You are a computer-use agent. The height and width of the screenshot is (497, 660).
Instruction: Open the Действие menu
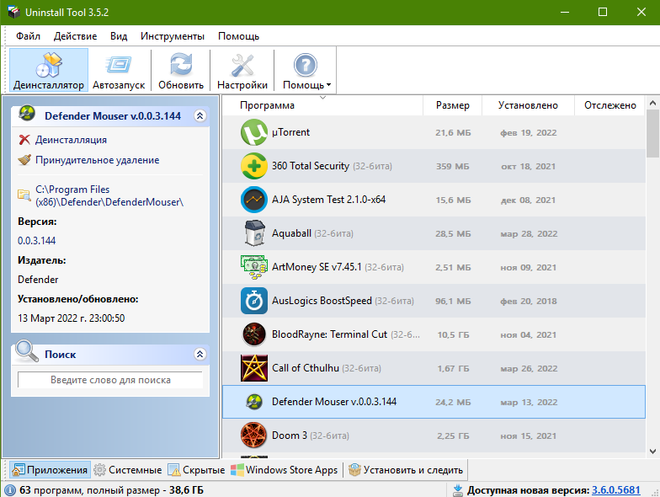click(75, 36)
